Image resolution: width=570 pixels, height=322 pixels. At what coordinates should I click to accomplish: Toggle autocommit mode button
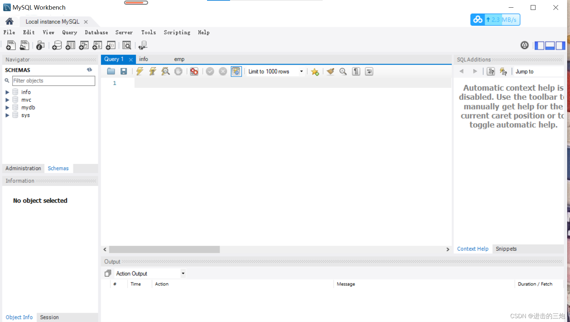coord(236,71)
